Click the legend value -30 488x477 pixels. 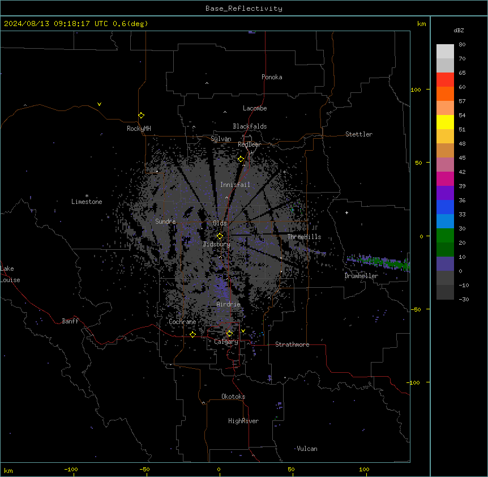click(464, 300)
